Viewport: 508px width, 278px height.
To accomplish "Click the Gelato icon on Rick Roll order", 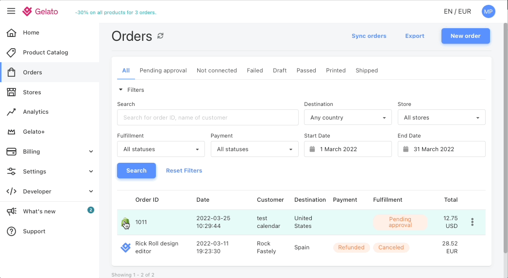I will (x=125, y=247).
